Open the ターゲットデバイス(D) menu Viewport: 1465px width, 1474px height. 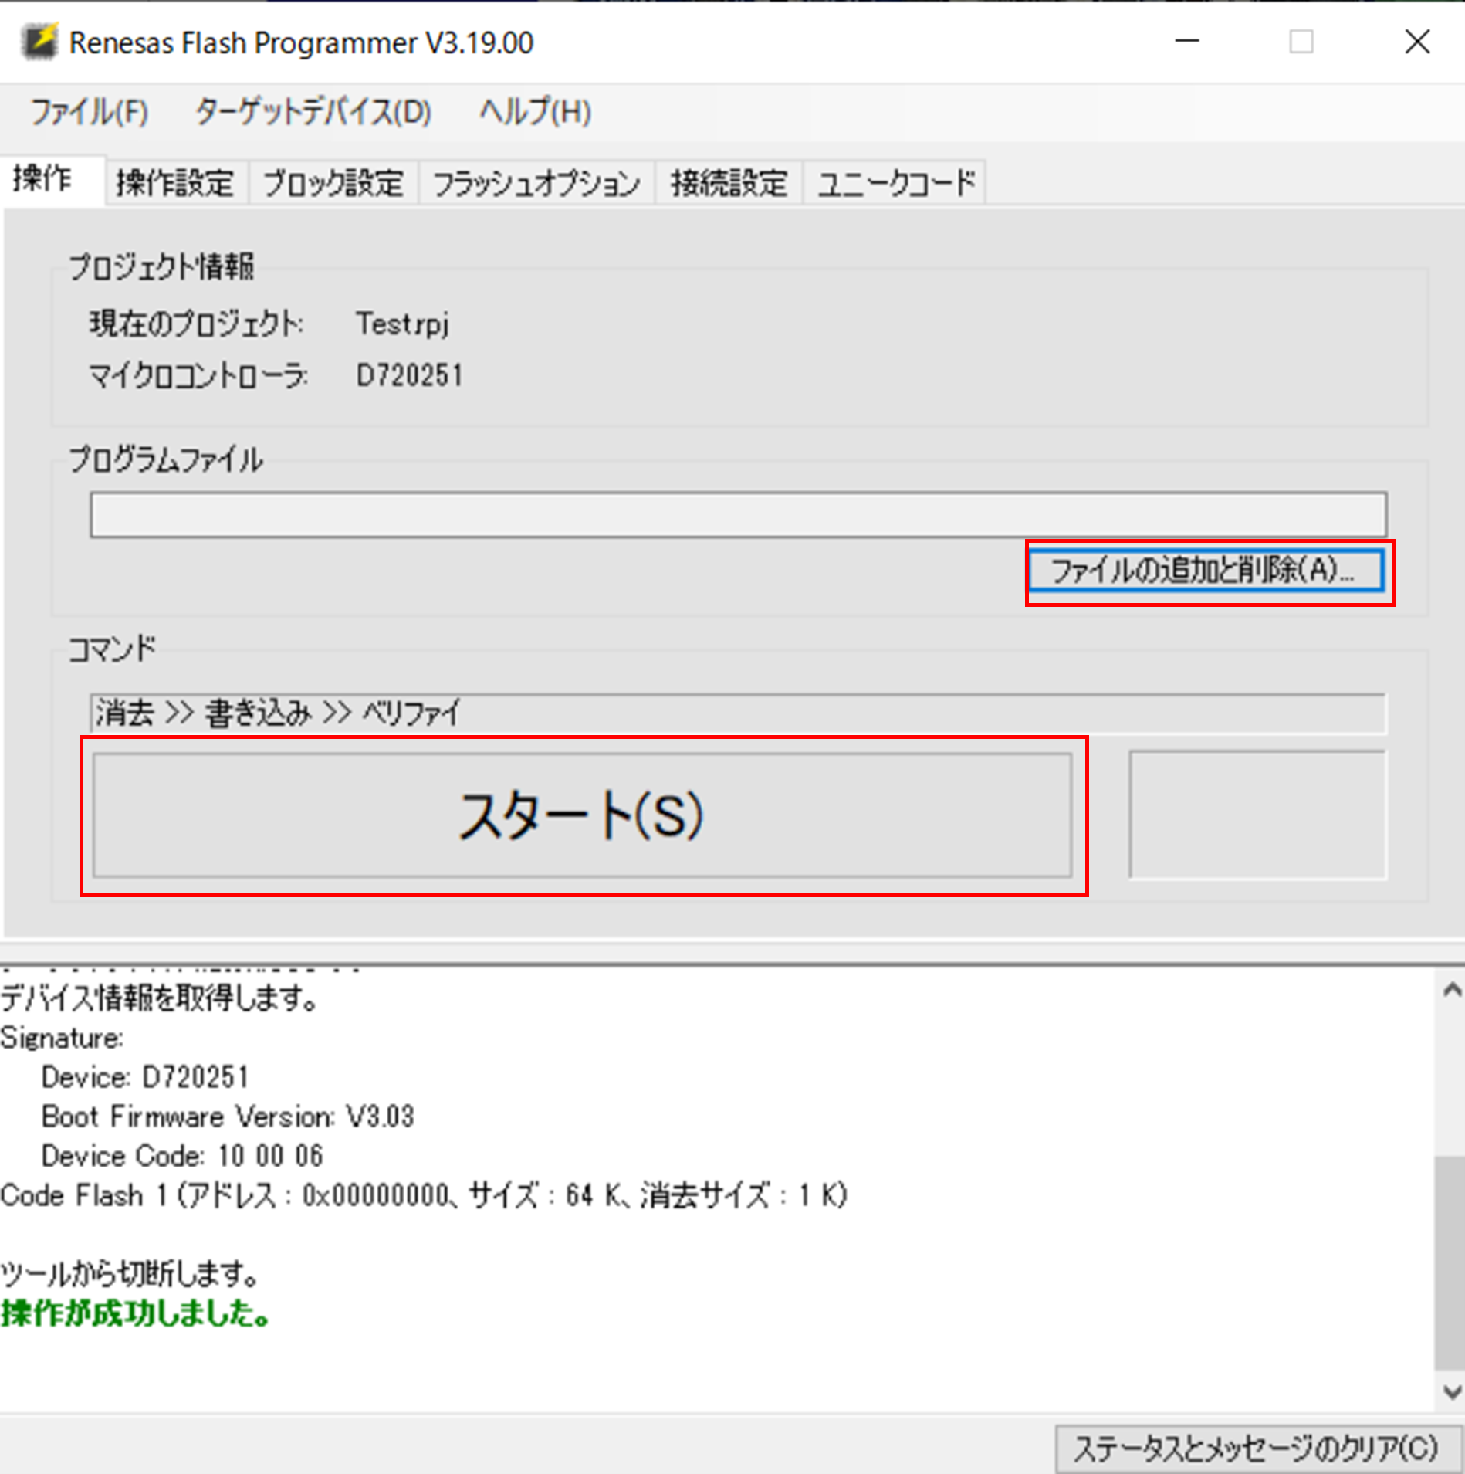click(x=313, y=112)
